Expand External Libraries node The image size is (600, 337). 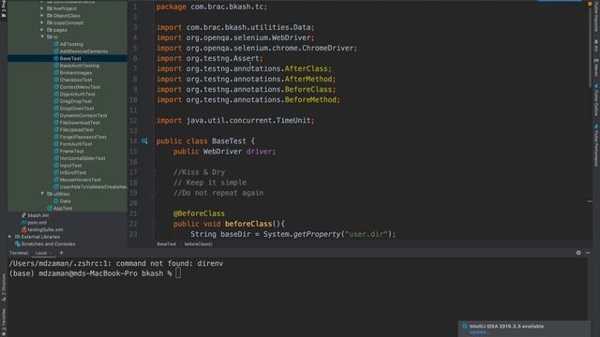[10, 237]
